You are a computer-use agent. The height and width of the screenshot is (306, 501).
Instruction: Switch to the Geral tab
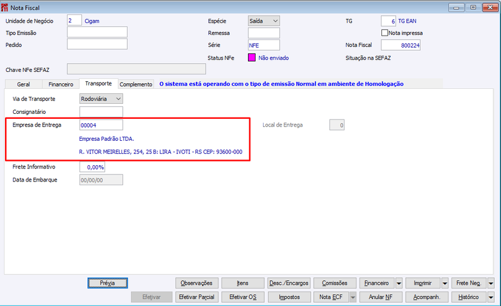[x=23, y=84]
